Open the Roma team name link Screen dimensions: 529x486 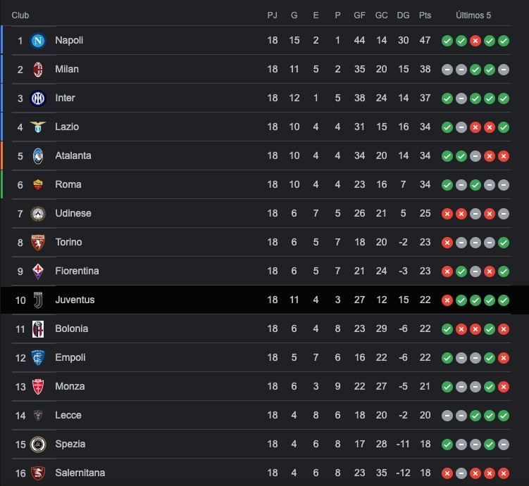[68, 184]
